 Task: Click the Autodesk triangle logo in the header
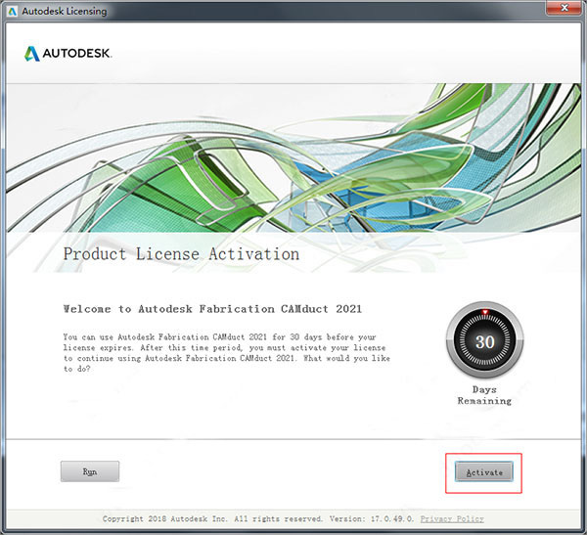[32, 54]
